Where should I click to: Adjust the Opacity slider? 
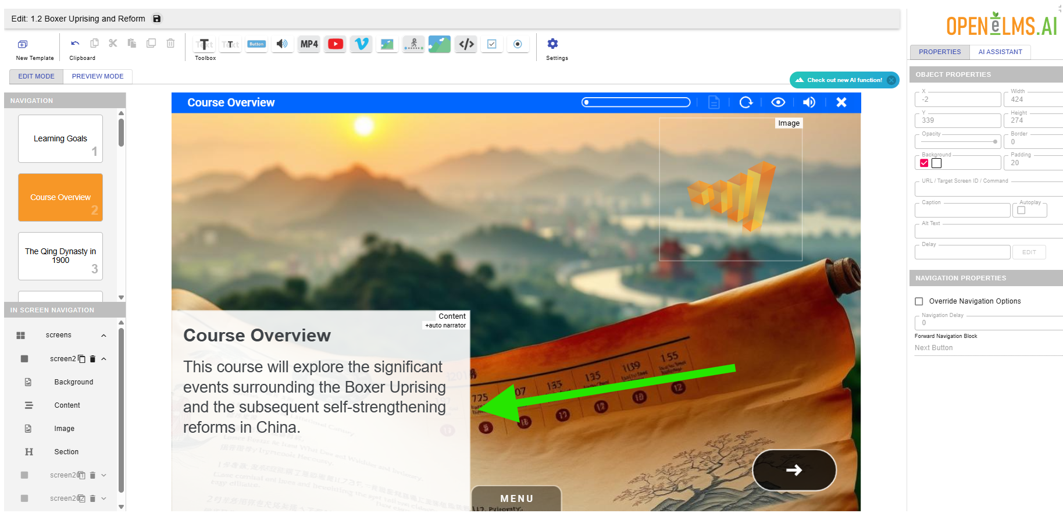958,141
